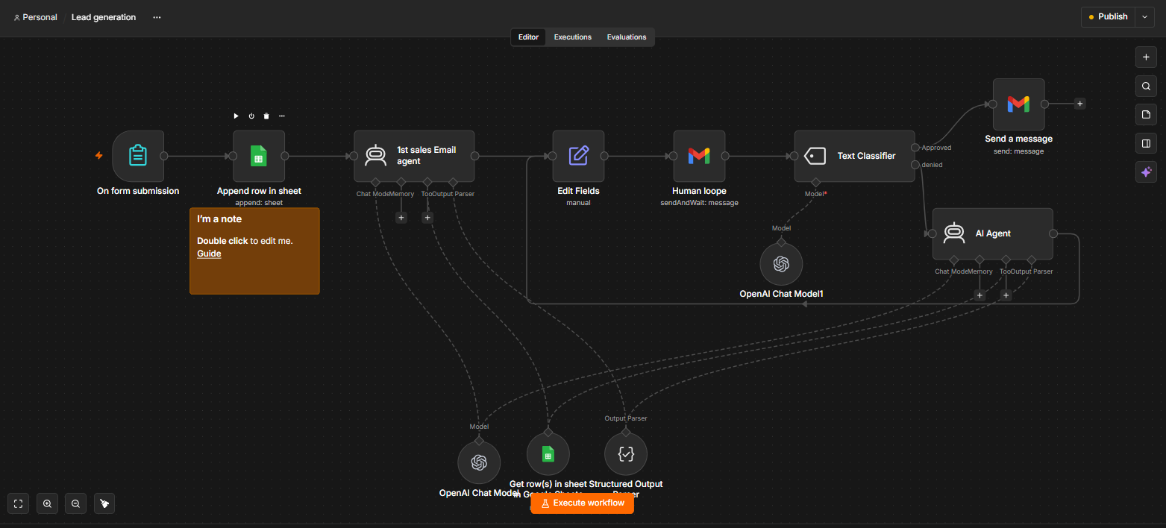Add Tool to 1st sales Email agent
The width and height of the screenshot is (1166, 528).
(x=427, y=218)
